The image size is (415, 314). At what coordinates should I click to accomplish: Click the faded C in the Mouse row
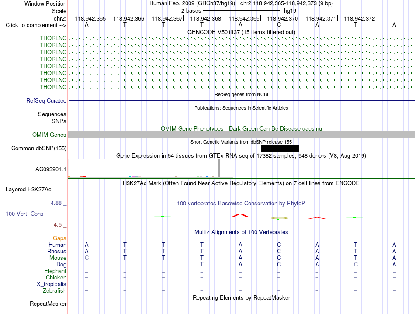86,258
